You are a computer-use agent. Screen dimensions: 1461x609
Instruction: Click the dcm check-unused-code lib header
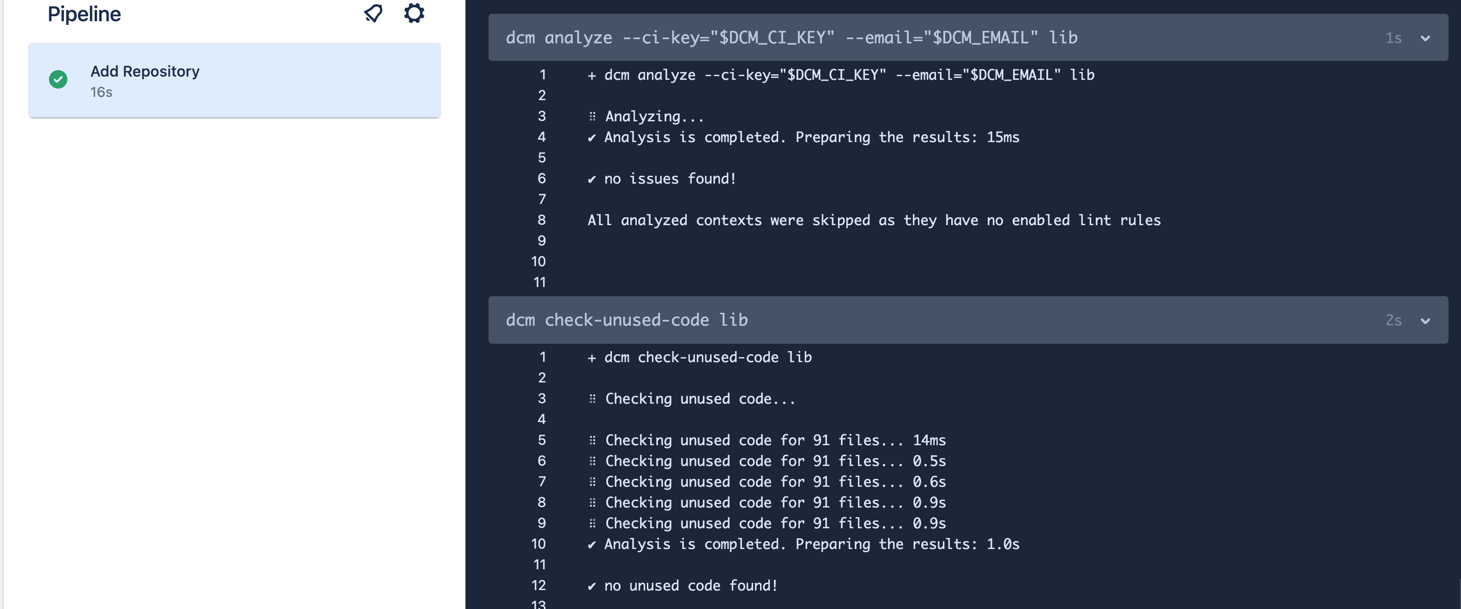(967, 320)
